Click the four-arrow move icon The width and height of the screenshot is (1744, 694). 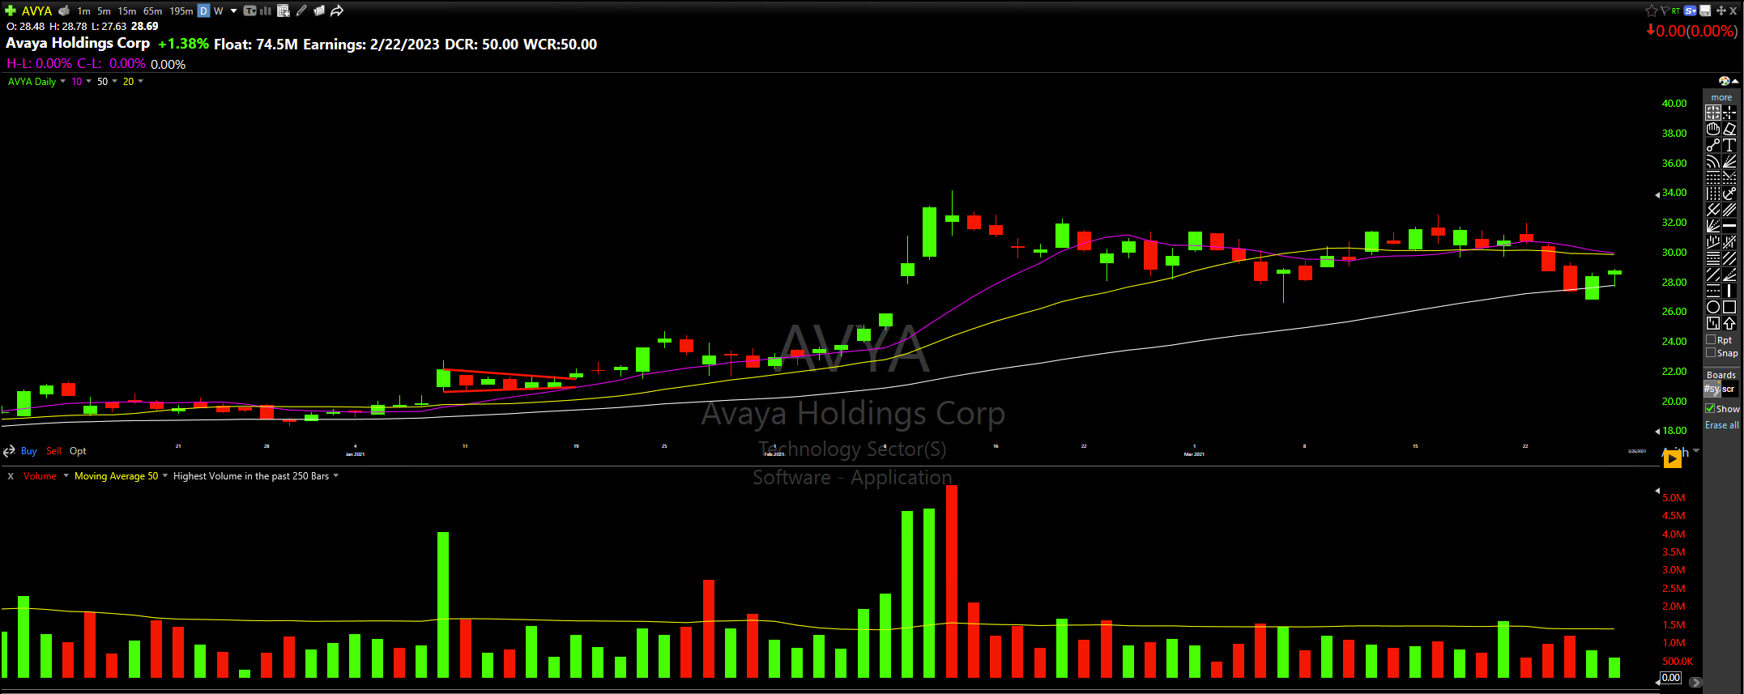[1721, 11]
